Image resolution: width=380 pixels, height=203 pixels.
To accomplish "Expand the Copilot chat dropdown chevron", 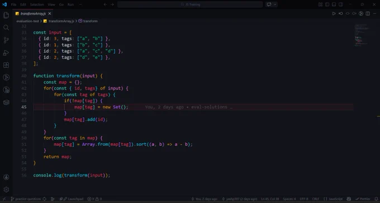I will (275, 4).
